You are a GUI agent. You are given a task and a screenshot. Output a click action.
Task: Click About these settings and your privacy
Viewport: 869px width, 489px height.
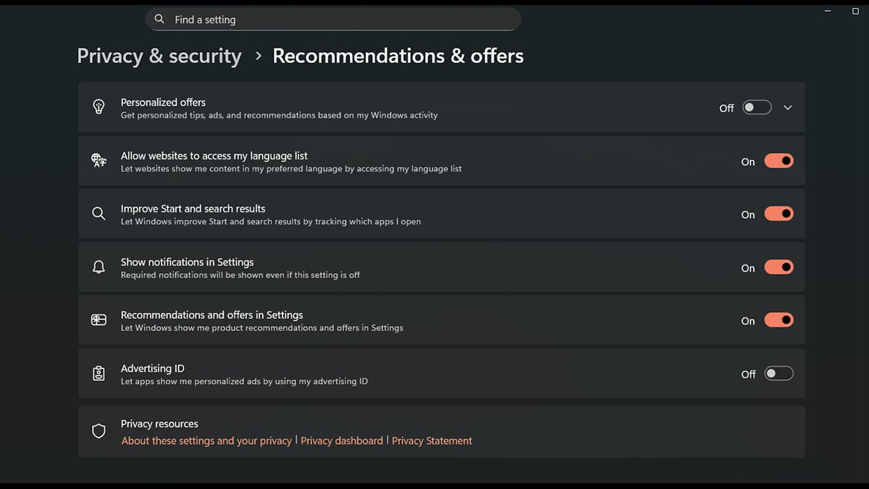pyautogui.click(x=205, y=440)
